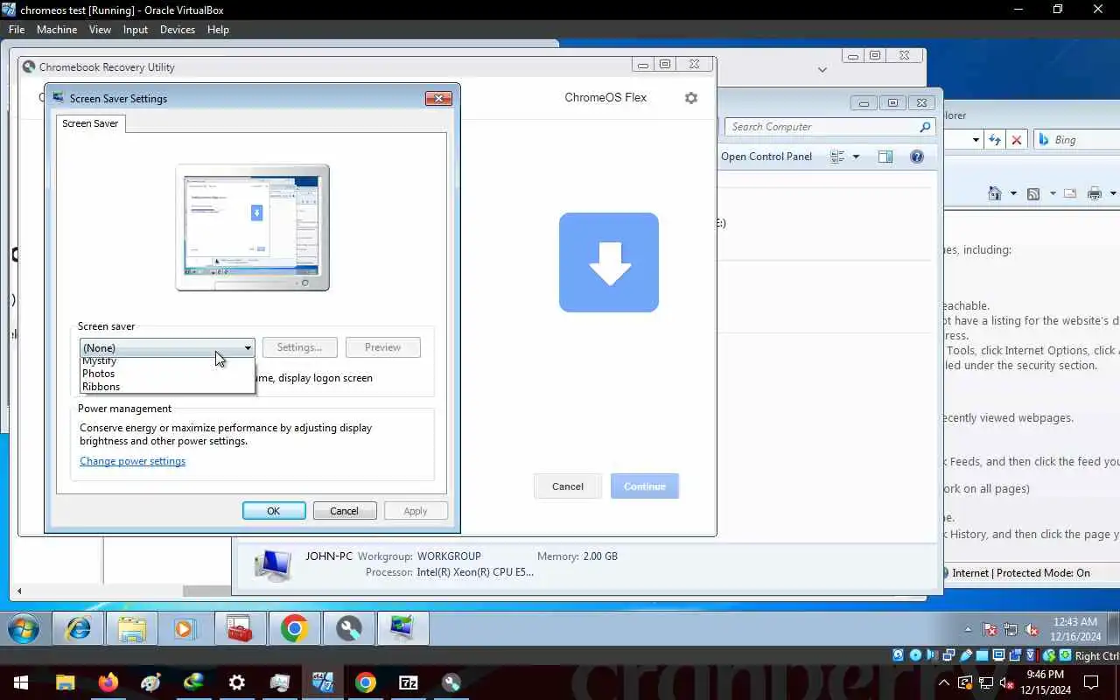The height and width of the screenshot is (700, 1120).
Task: Toggle the preview pane icon in Computer window
Action: tap(885, 157)
